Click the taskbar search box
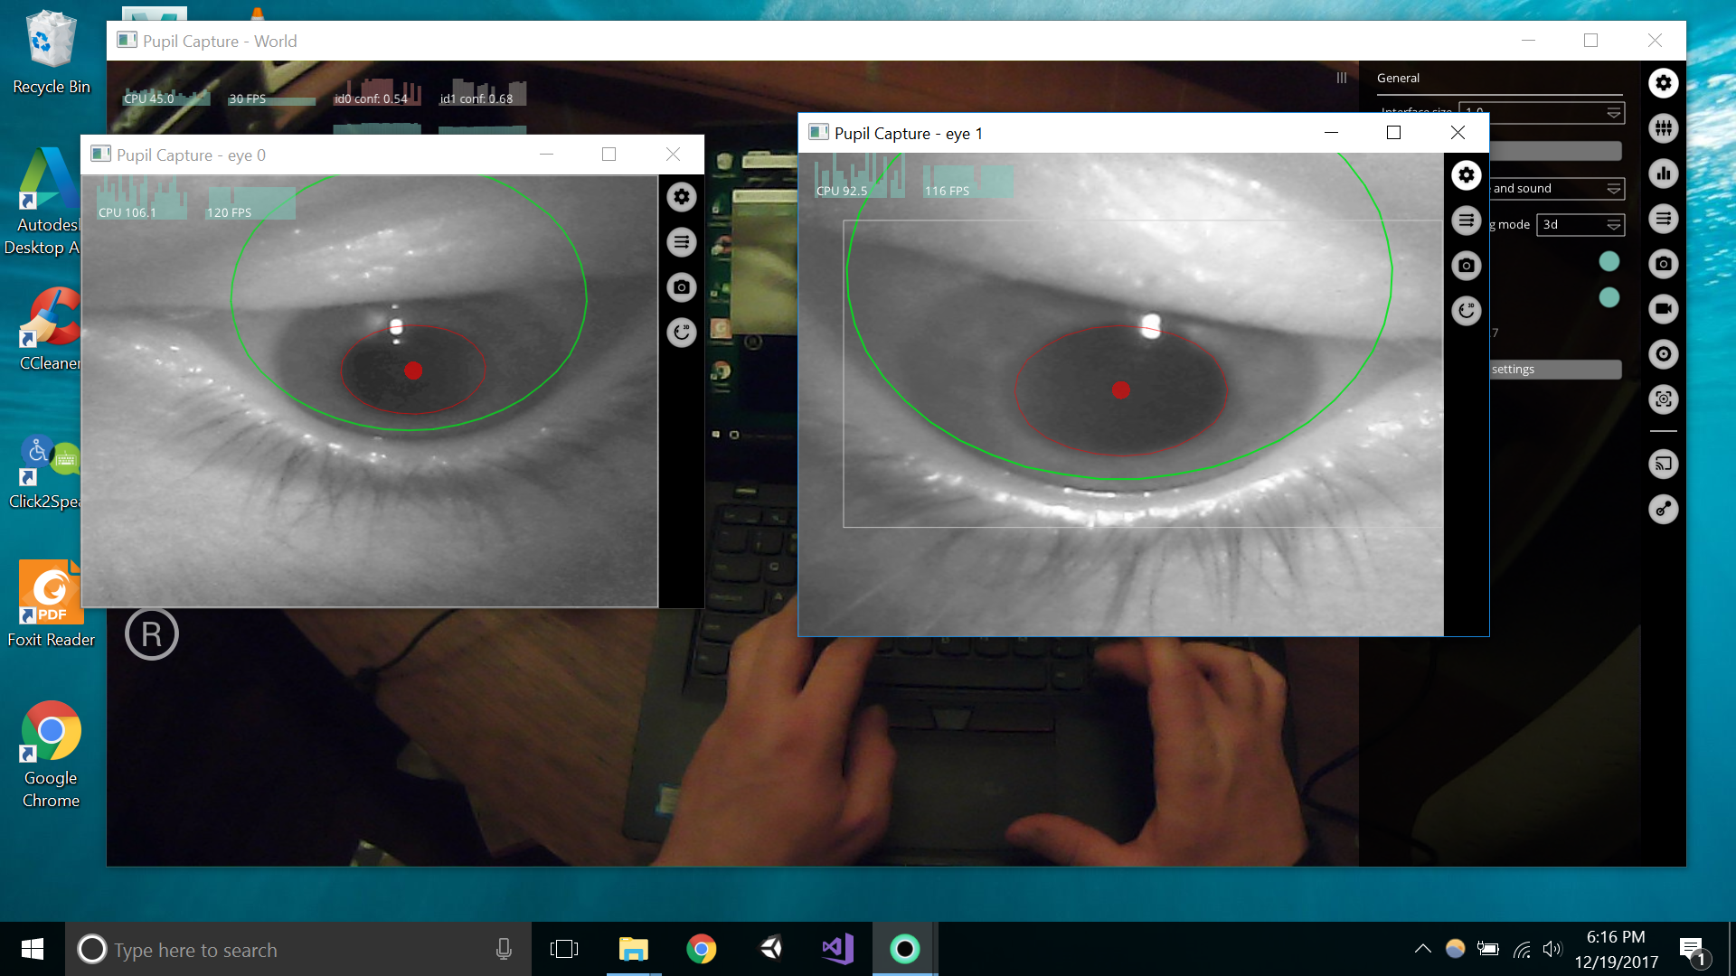The image size is (1736, 976). 298,949
